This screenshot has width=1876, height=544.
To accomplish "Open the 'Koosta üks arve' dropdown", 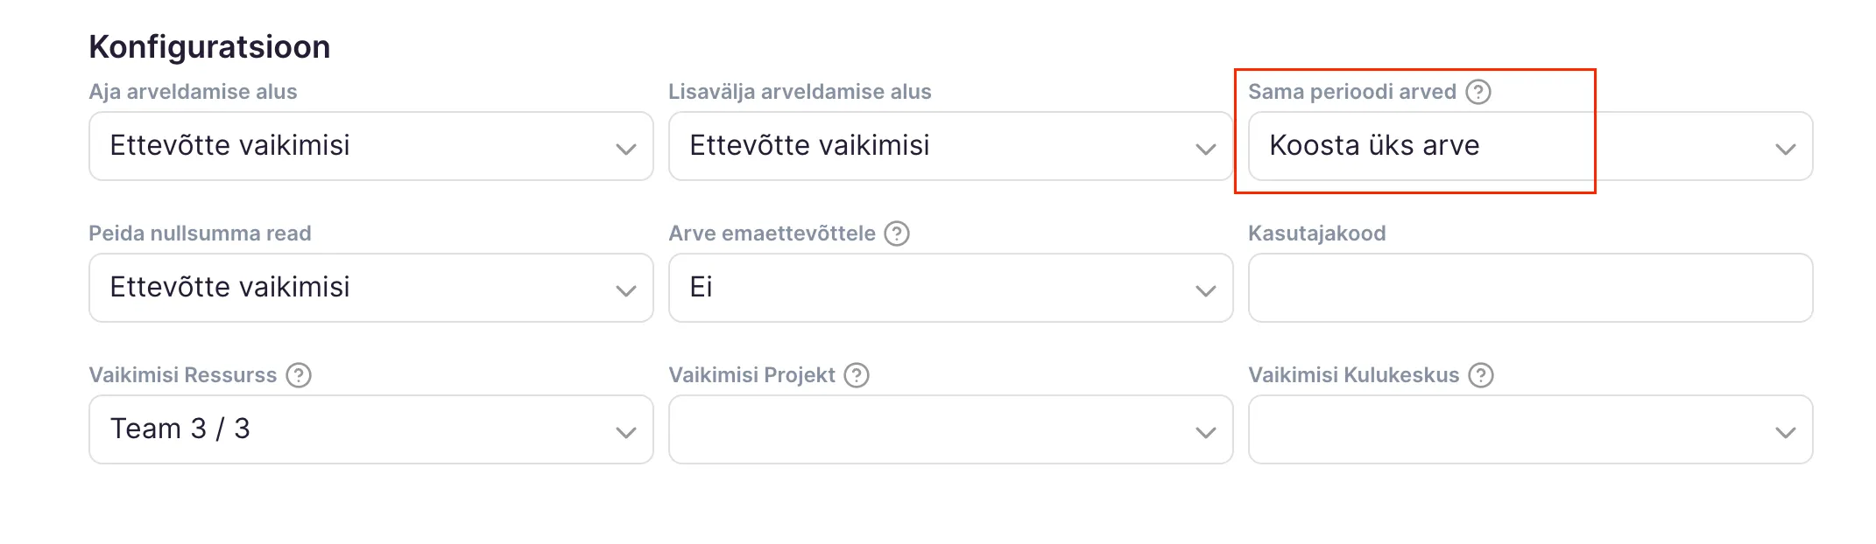I will tap(1530, 146).
